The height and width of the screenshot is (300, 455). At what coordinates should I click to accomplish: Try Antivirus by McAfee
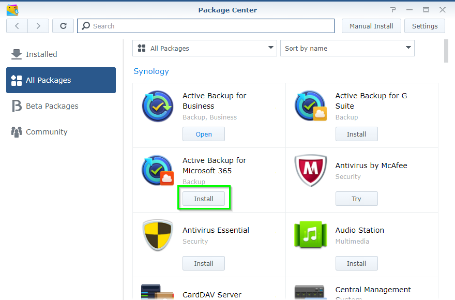357,199
